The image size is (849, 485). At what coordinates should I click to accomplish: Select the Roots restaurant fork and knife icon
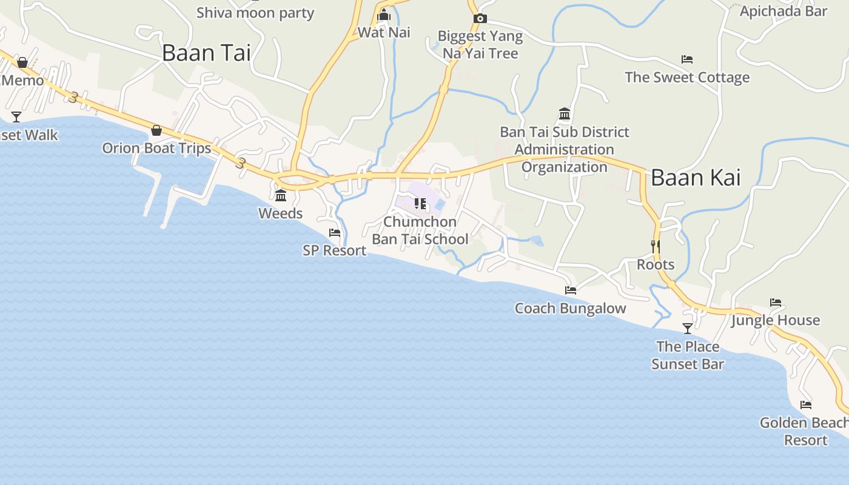click(655, 247)
